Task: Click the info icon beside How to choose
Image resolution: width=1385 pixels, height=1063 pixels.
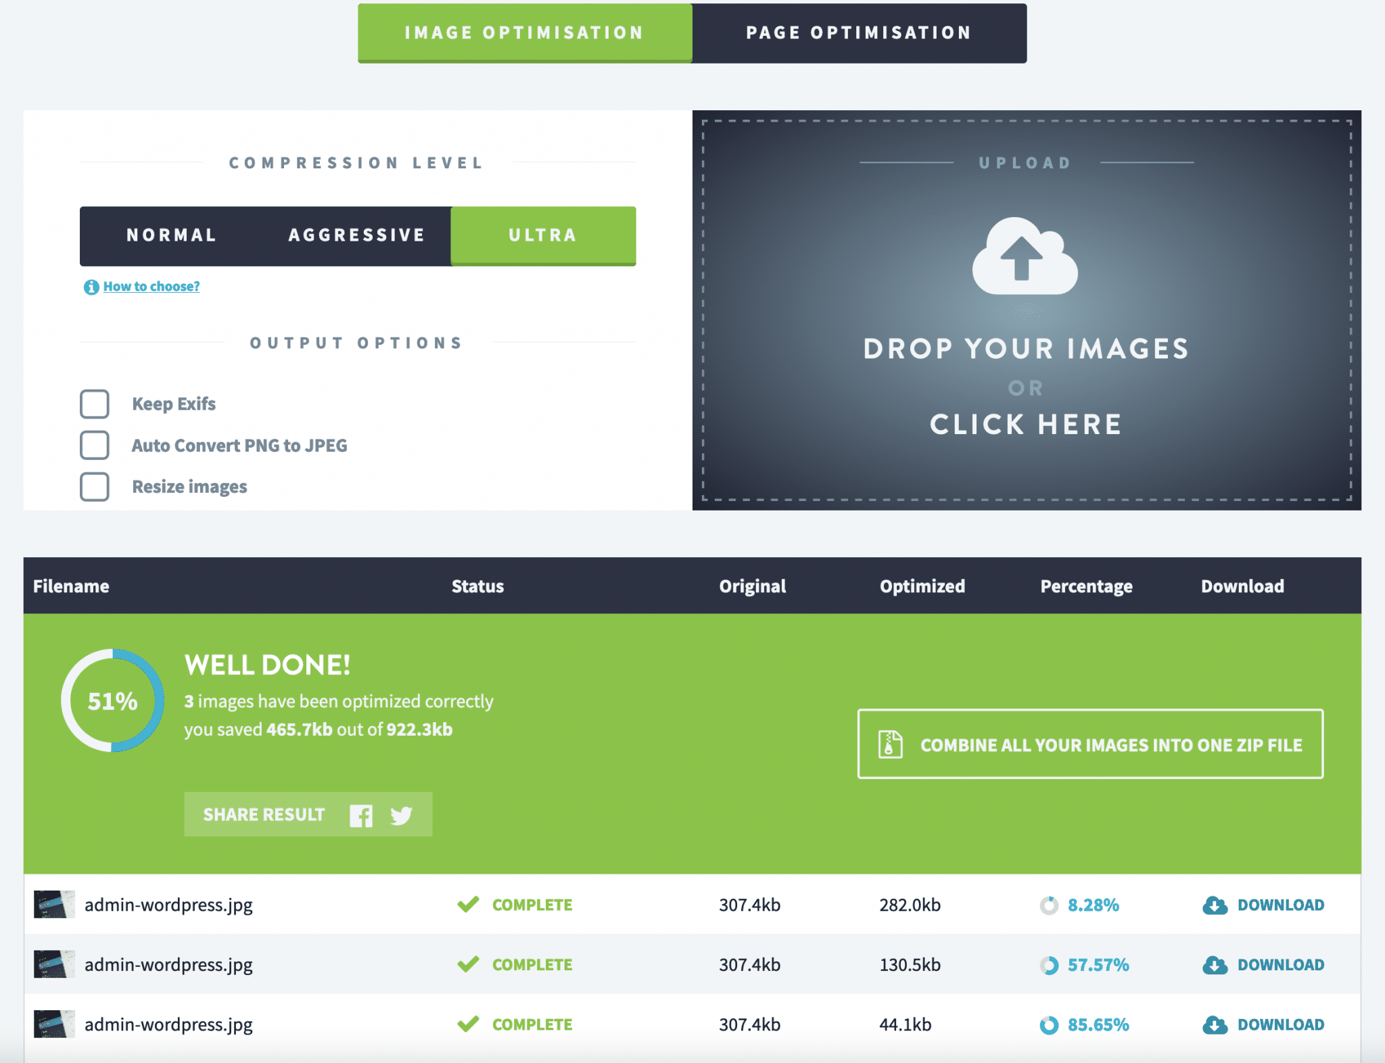Action: click(91, 287)
